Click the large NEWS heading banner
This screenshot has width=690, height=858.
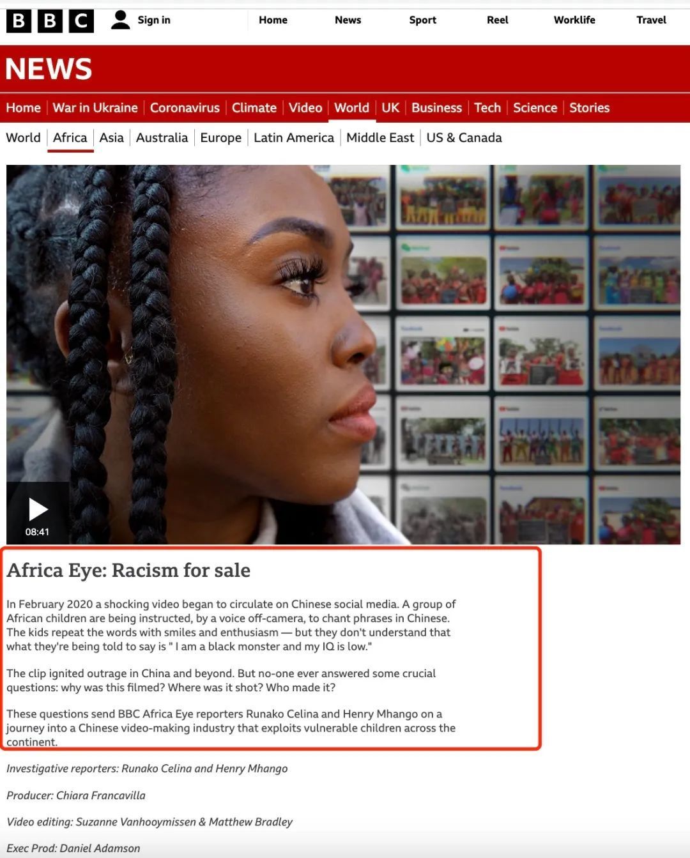49,69
